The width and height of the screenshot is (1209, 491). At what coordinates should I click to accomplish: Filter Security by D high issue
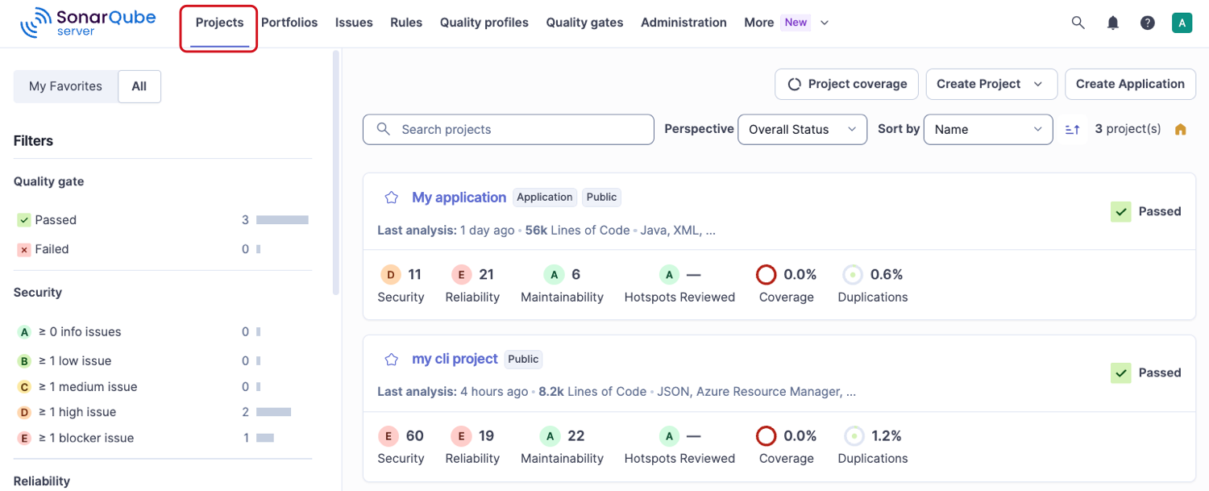(162, 412)
